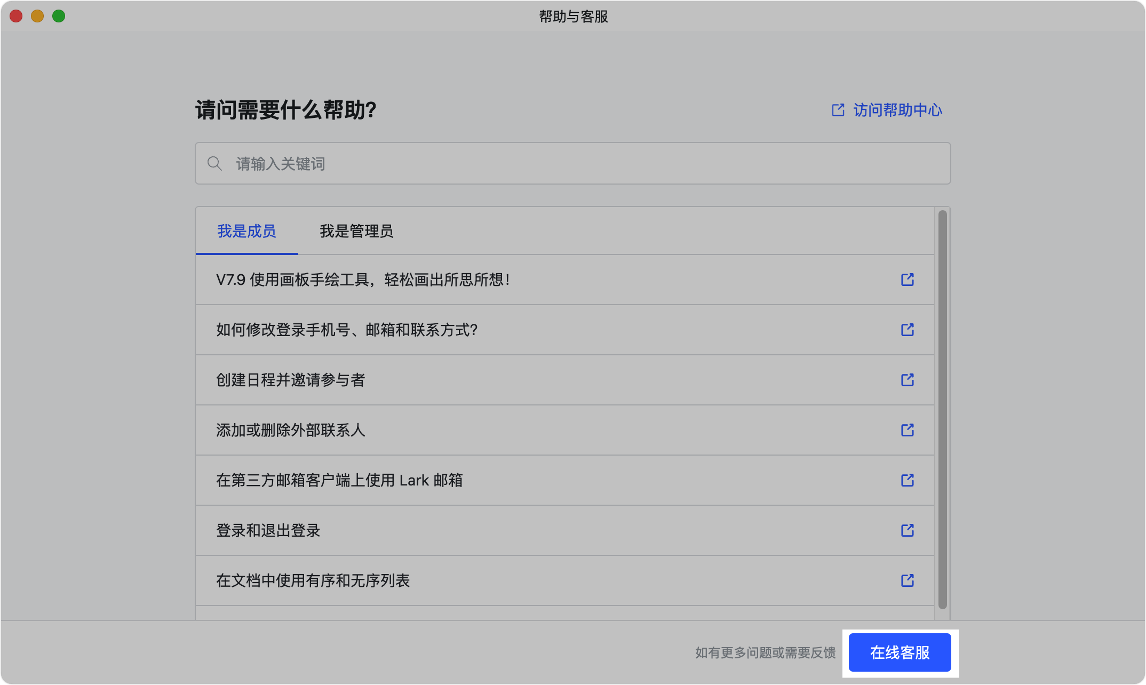Open article 在文档中使用有序和无序列表

click(x=313, y=580)
